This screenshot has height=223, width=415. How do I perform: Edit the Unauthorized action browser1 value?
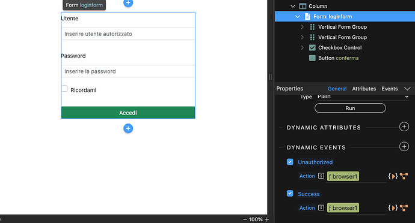pyautogui.click(x=343, y=176)
